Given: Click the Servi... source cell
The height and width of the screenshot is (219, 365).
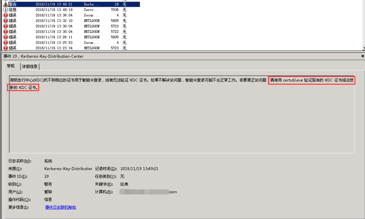Looking at the screenshot, I should (x=91, y=10).
